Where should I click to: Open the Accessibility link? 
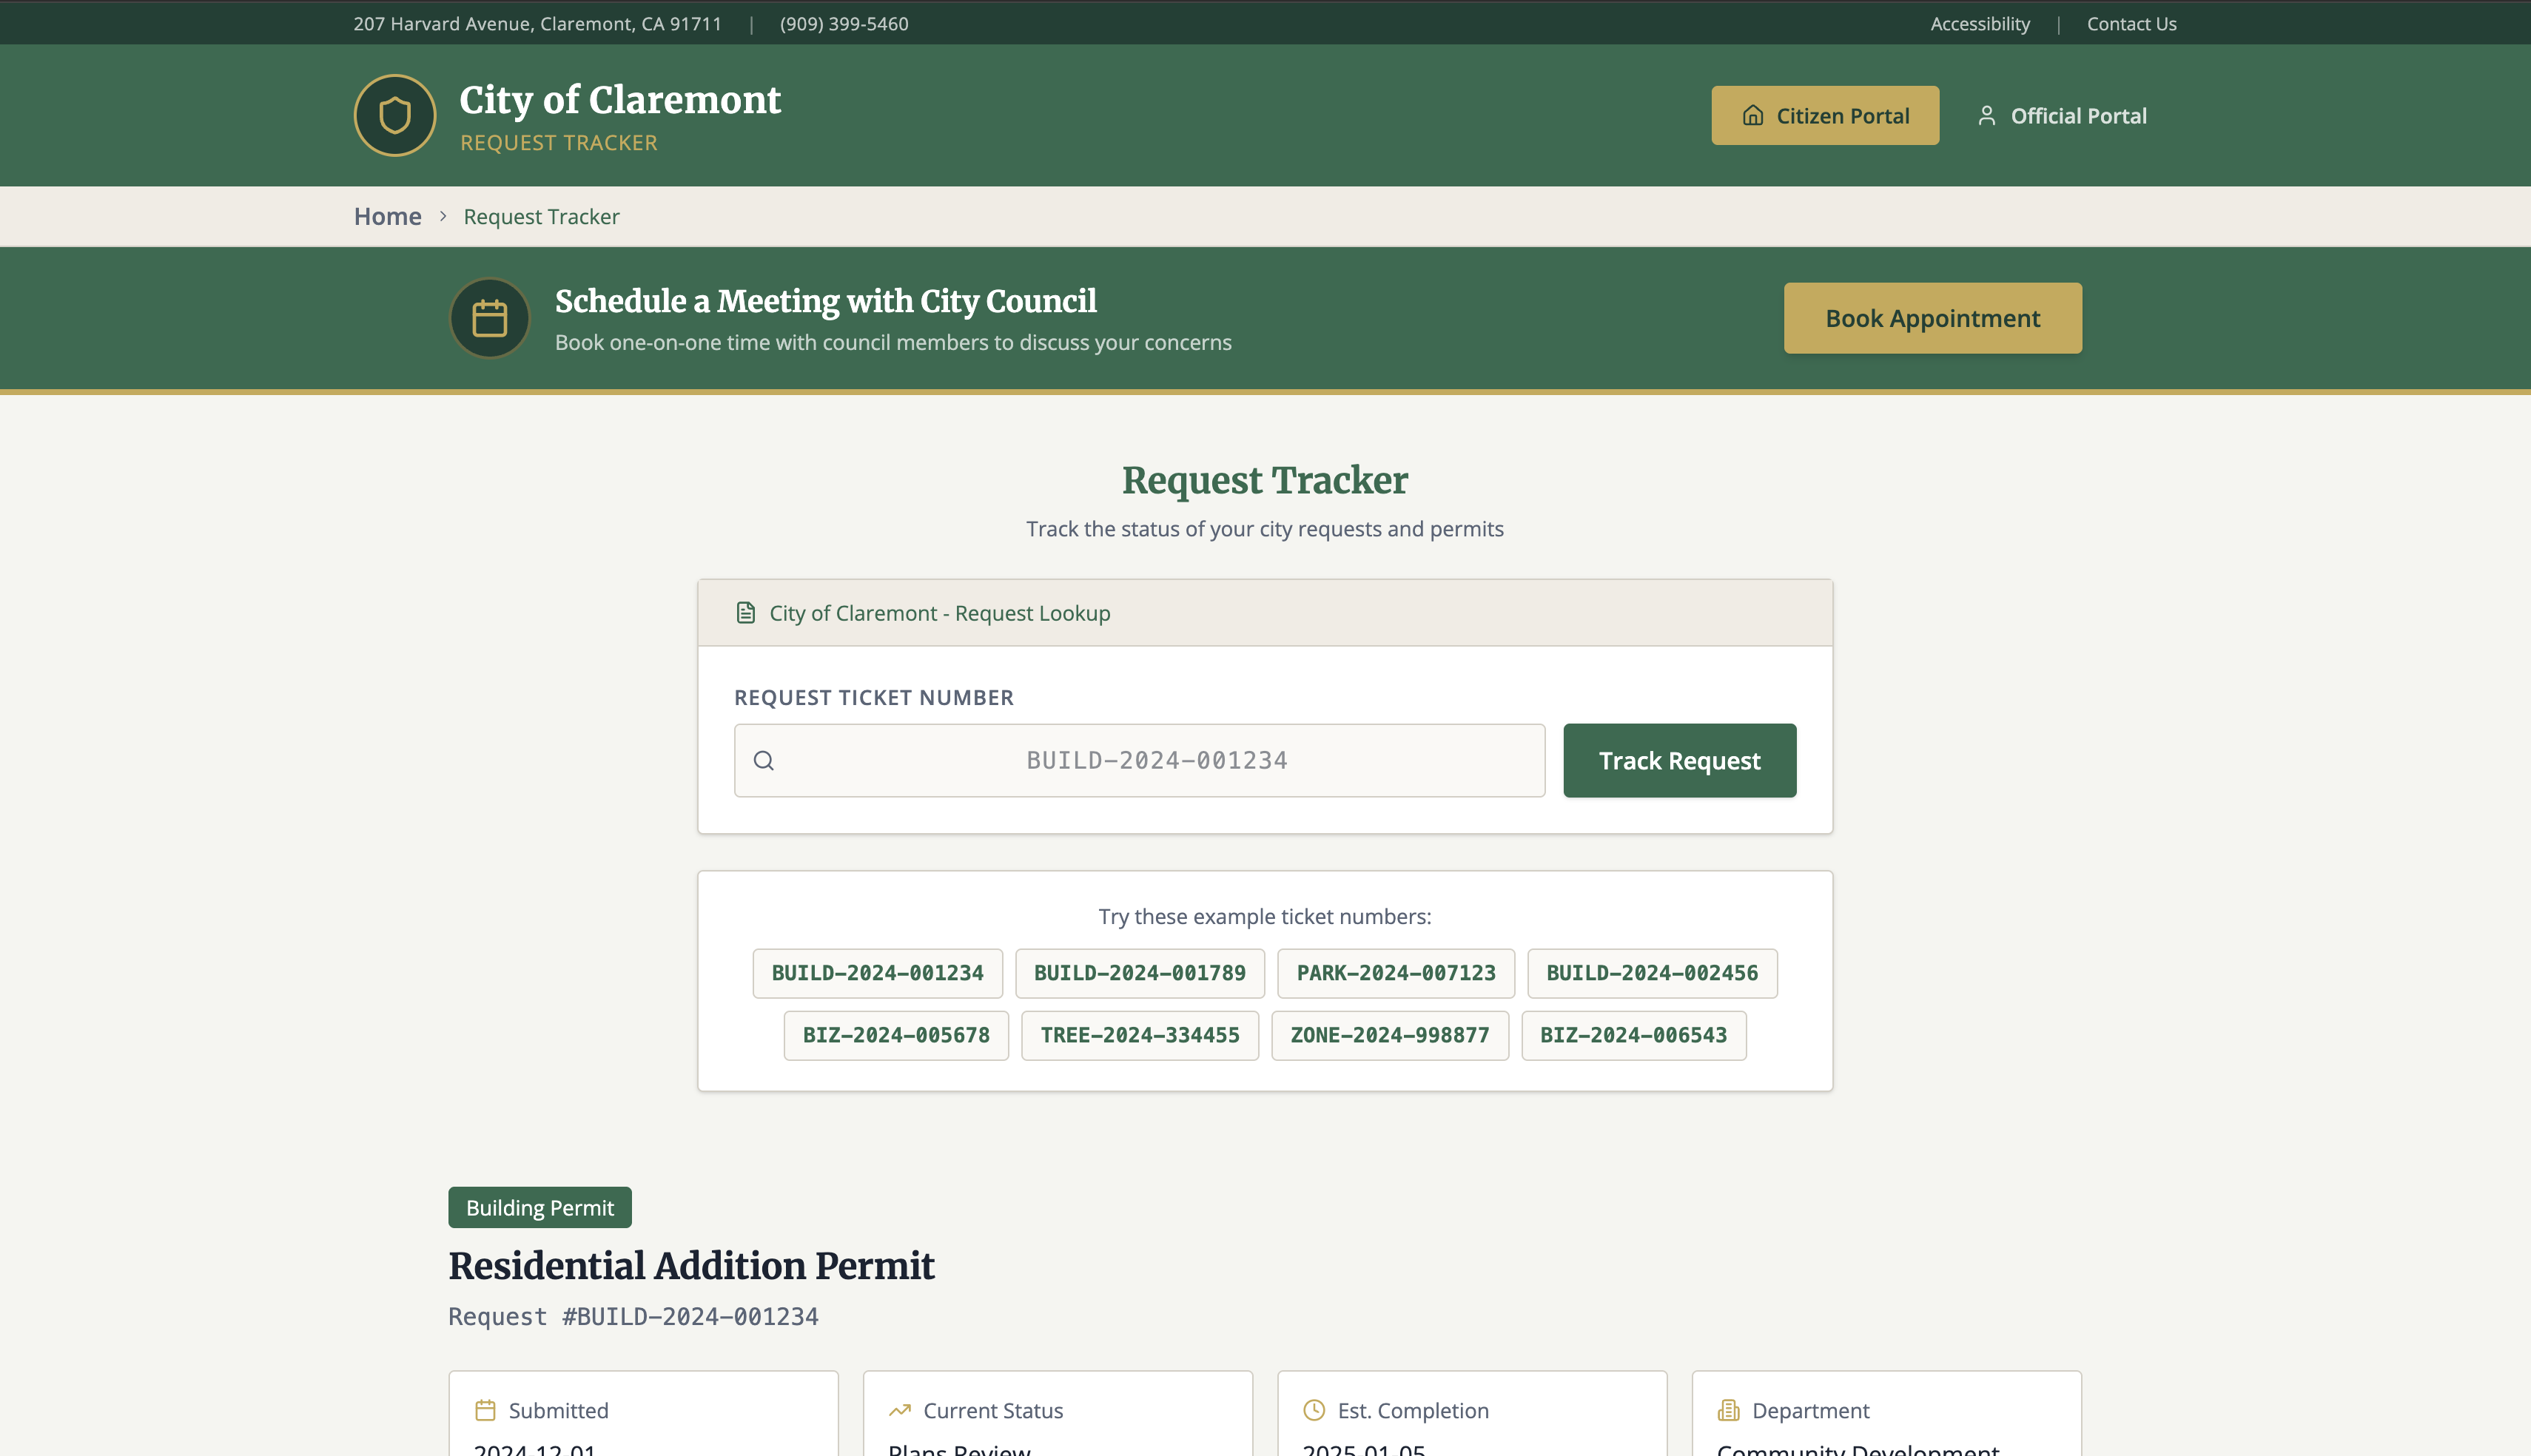pos(1979,23)
